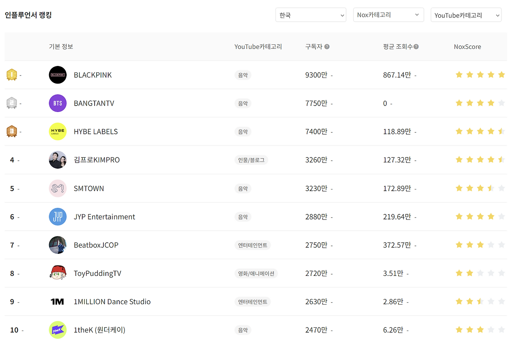This screenshot has height=339, width=511.
Task: Click the 음악 tag for JYP Entertainment
Action: pos(243,217)
